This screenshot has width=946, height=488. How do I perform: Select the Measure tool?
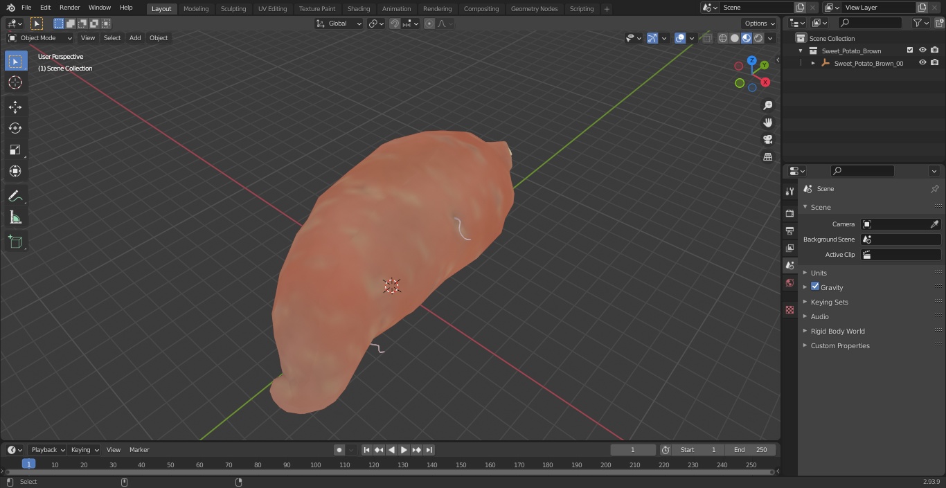[x=15, y=217]
